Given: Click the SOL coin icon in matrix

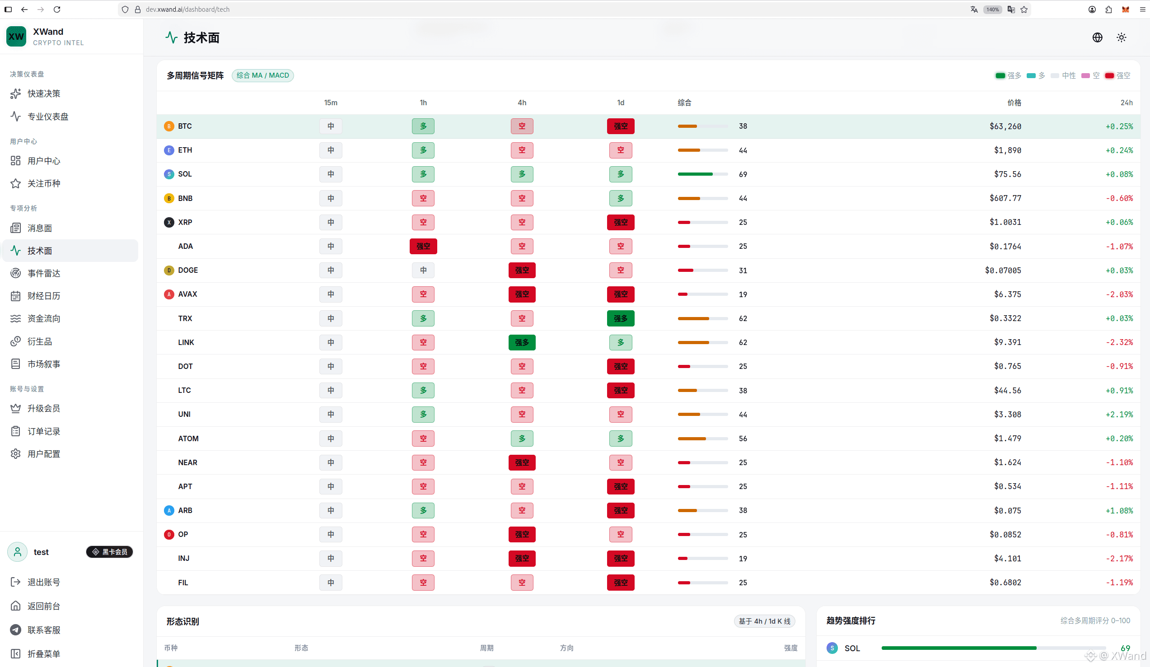Looking at the screenshot, I should click(169, 174).
